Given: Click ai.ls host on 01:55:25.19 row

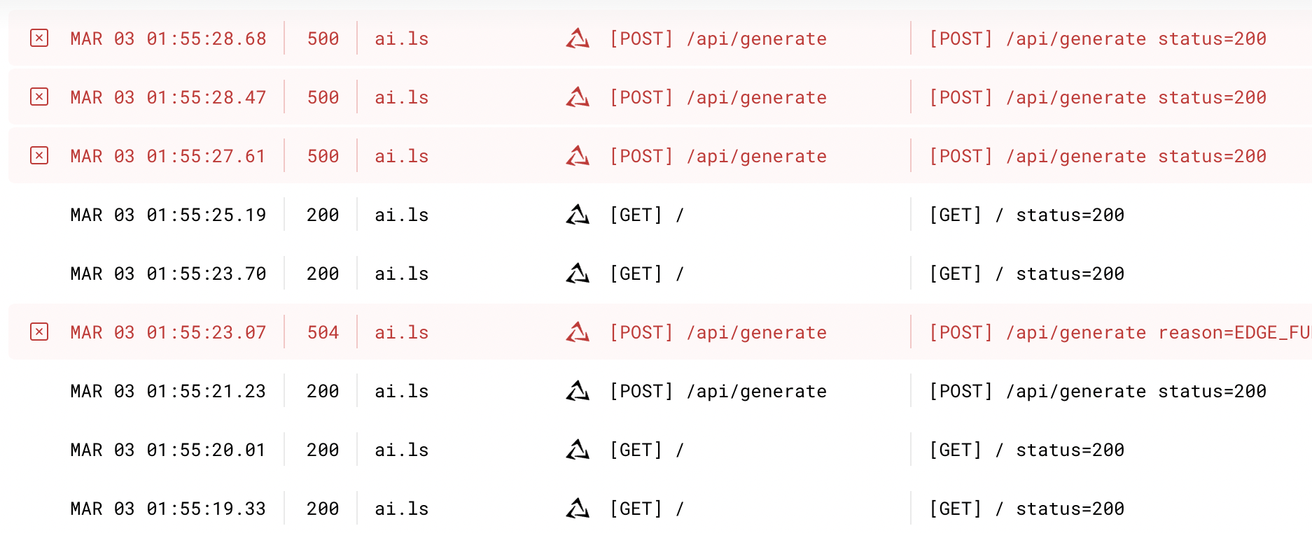Looking at the screenshot, I should (401, 215).
